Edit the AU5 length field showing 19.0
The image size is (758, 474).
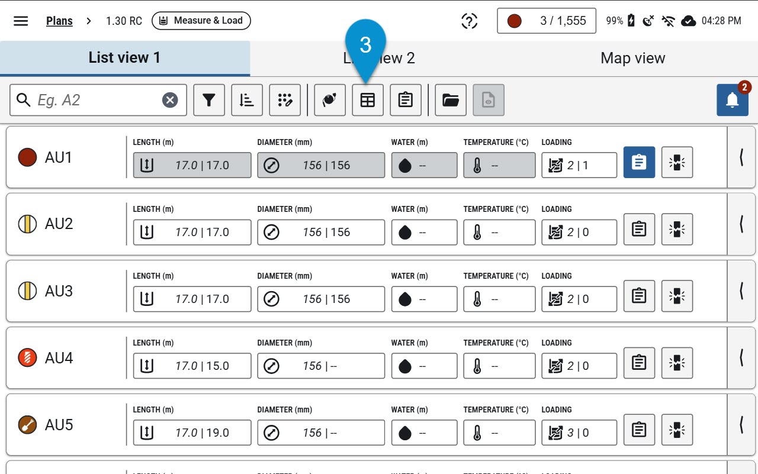[192, 433]
